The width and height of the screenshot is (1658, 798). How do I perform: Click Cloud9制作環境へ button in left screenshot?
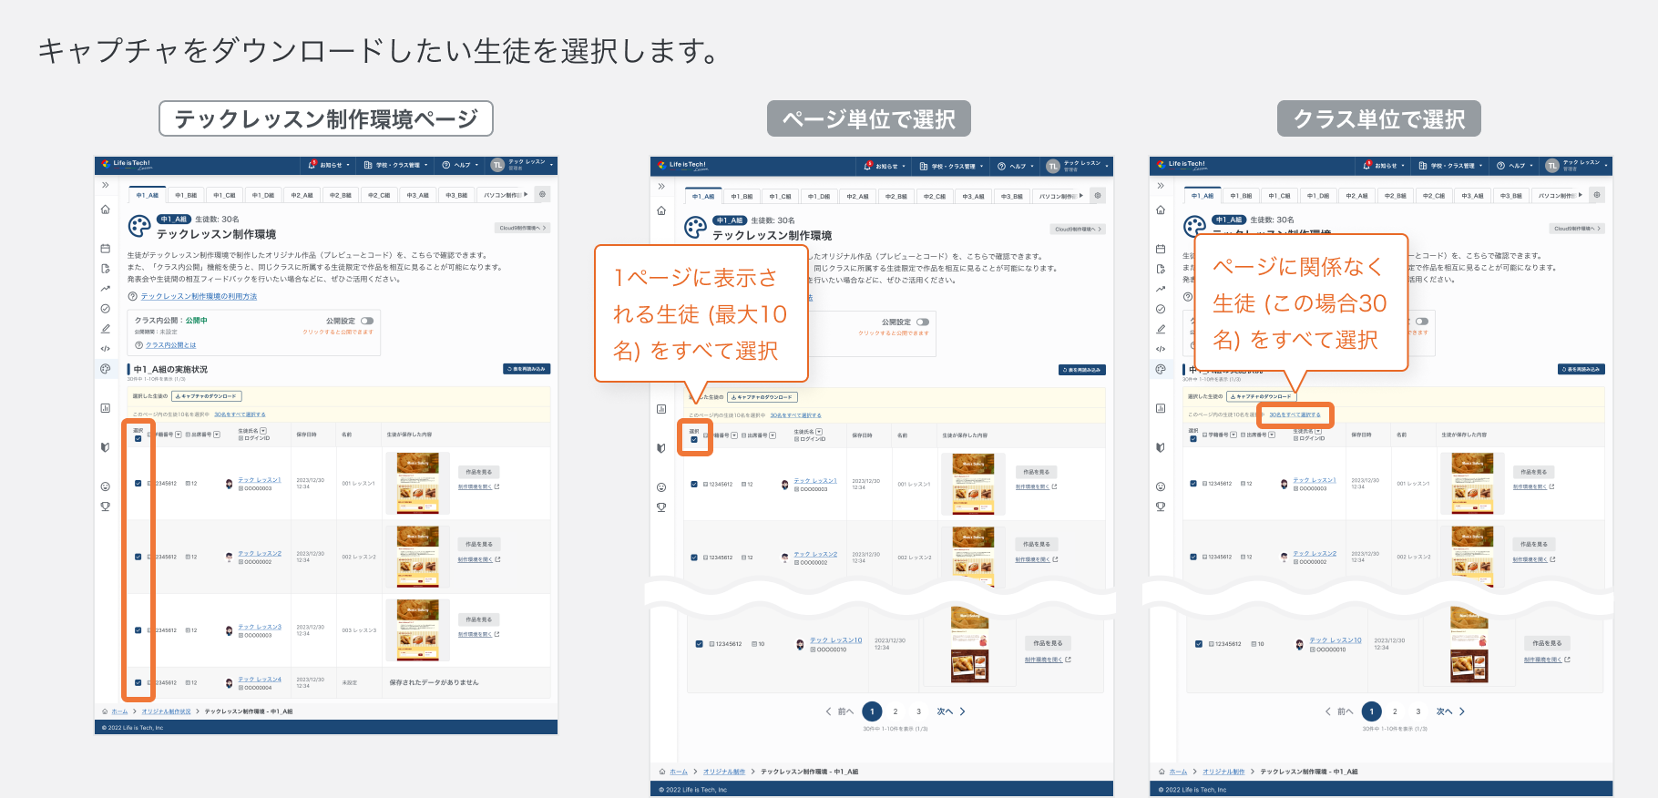pyautogui.click(x=522, y=228)
